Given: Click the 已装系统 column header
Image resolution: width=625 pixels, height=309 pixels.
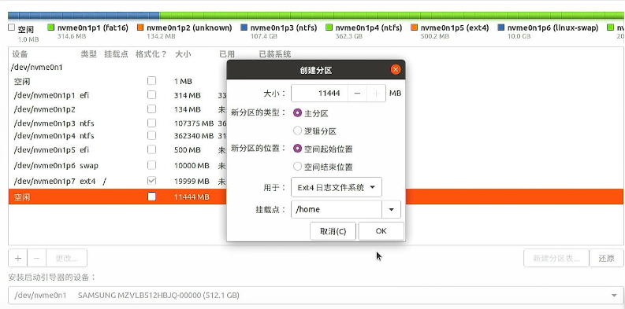Looking at the screenshot, I should pyautogui.click(x=275, y=54).
